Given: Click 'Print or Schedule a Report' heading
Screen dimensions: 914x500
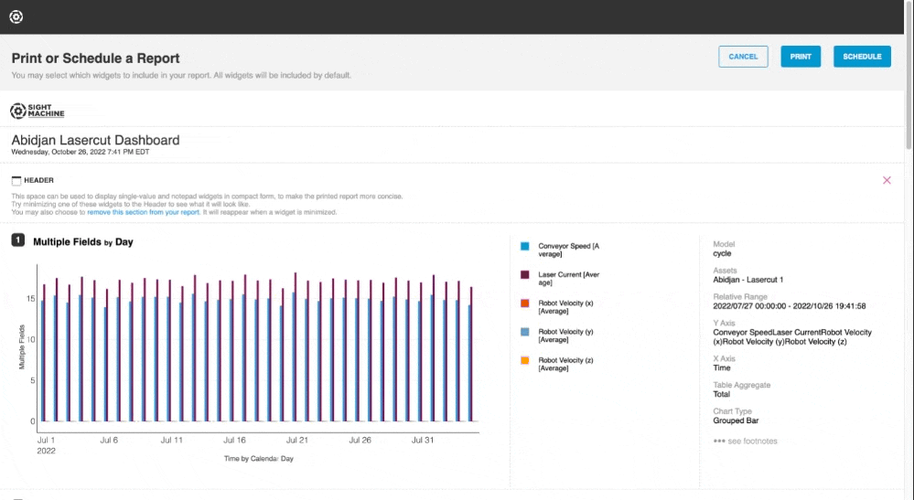Looking at the screenshot, I should coord(95,59).
